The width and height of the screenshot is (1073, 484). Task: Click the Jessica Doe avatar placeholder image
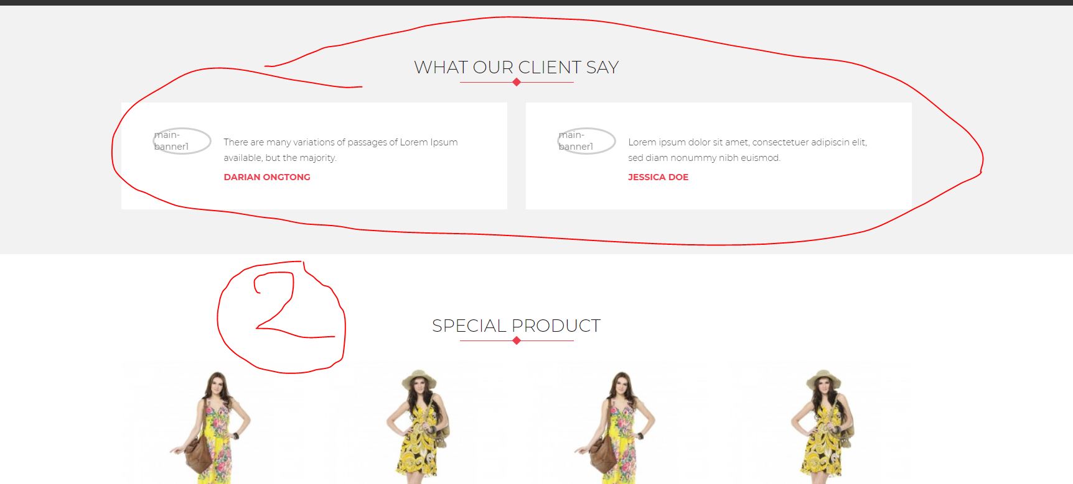point(586,141)
